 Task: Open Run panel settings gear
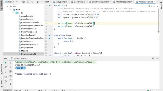pyautogui.click(x=153, y=58)
